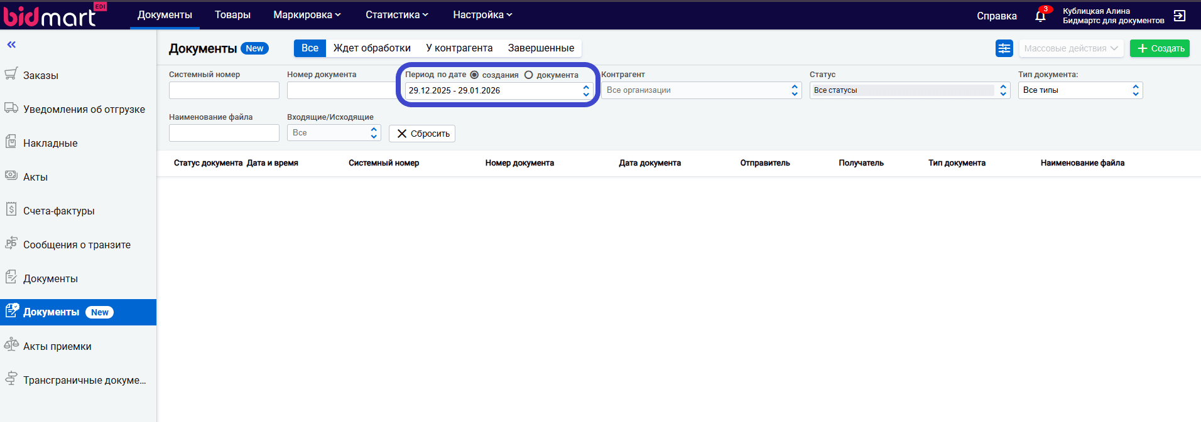Image resolution: width=1201 pixels, height=422 pixels.
Task: Click the X icon in Сбросить button
Action: [x=402, y=134]
